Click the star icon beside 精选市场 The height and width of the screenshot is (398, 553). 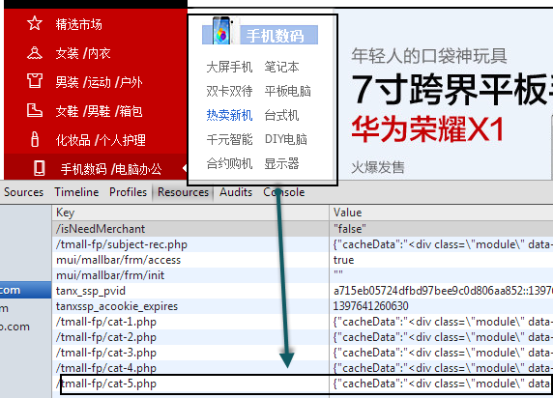point(35,23)
